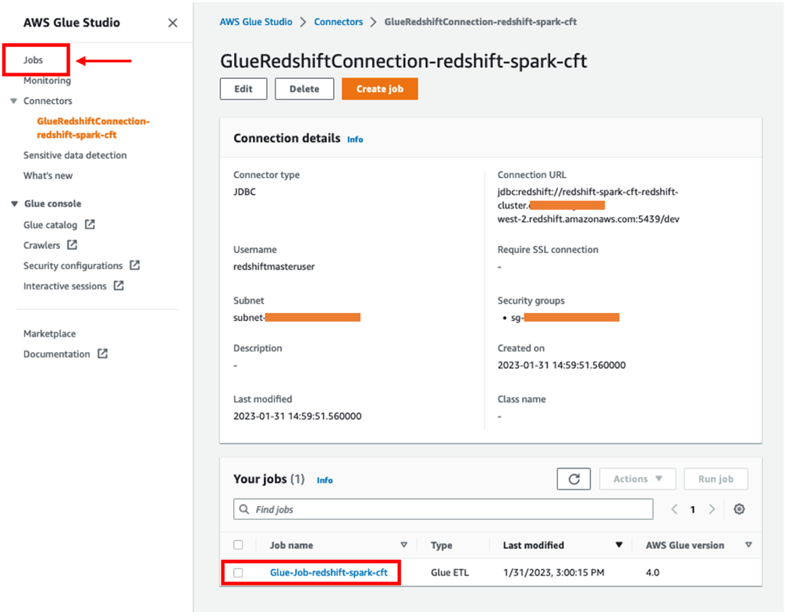This screenshot has width=785, height=616.
Task: Collapse the Connectors section in sidebar
Action: pos(13,101)
